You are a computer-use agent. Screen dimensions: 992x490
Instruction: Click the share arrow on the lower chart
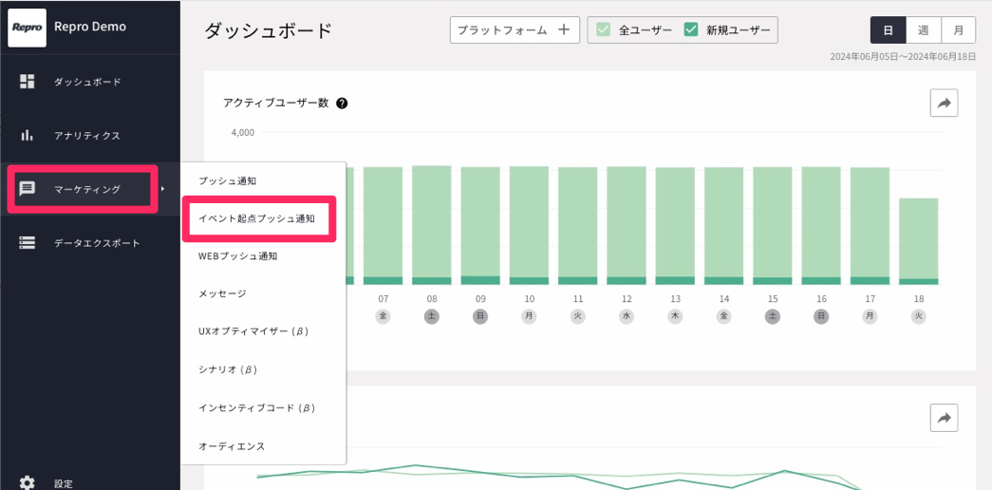[944, 418]
